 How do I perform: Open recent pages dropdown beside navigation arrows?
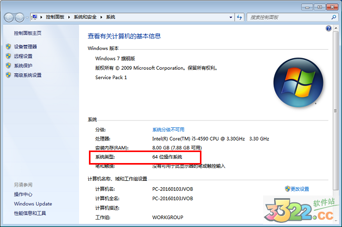pyautogui.click(x=27, y=18)
